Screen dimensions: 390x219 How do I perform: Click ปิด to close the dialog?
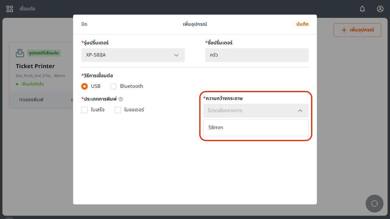point(84,24)
